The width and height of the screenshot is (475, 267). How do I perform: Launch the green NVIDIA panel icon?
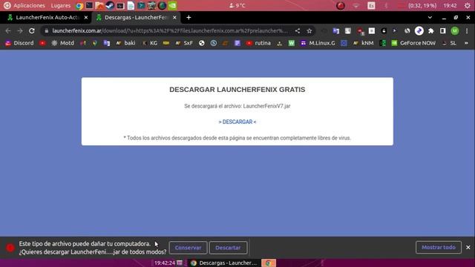pyautogui.click(x=173, y=5)
